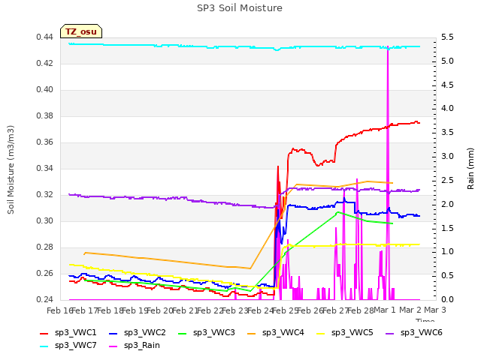
Task: Select the sp3_VWC3 legend entry
Action: pyautogui.click(x=207, y=333)
